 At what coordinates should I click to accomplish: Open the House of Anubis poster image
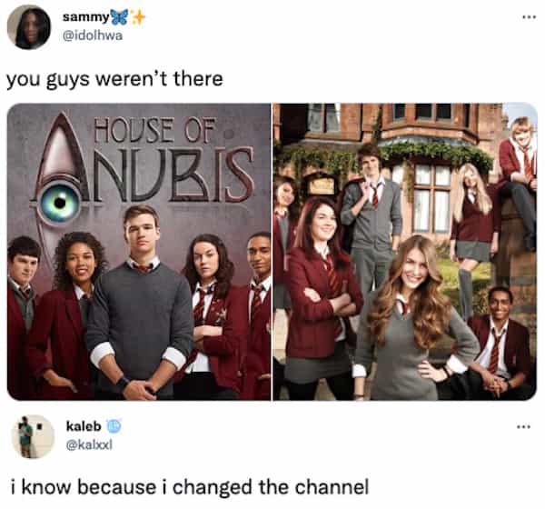(139, 252)
